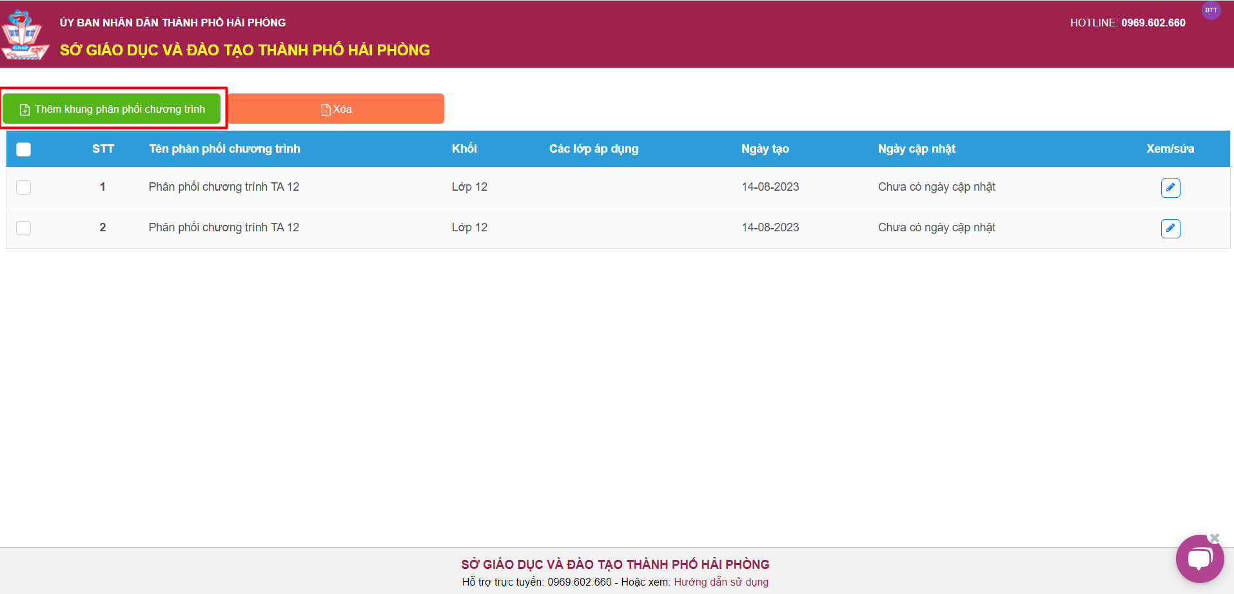Click the "Ngày tạo" column header

click(x=765, y=149)
